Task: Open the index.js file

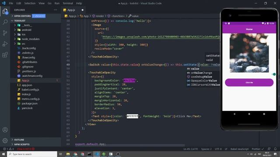Action: [26, 94]
